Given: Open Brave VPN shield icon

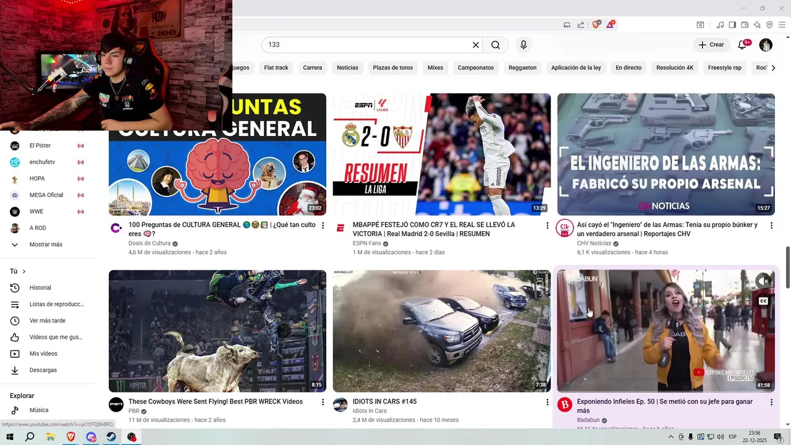Looking at the screenshot, I should 769,25.
